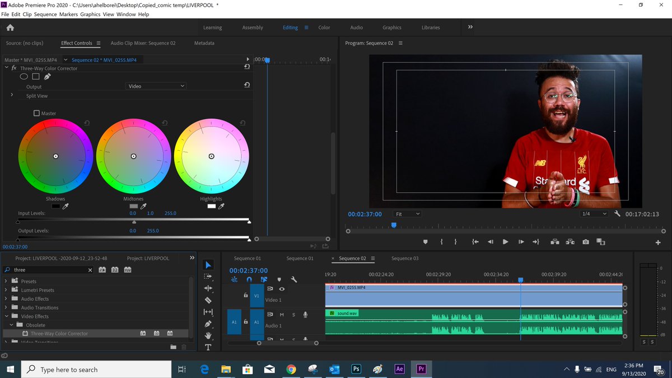672x378 pixels.
Task: Mark Out point in Program monitor
Action: pyautogui.click(x=455, y=242)
